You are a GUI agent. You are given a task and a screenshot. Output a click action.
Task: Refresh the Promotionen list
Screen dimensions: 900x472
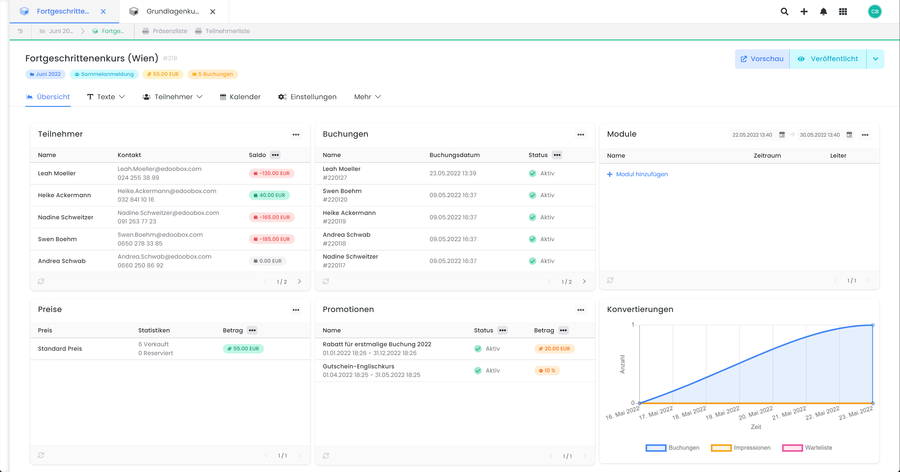[x=325, y=455]
